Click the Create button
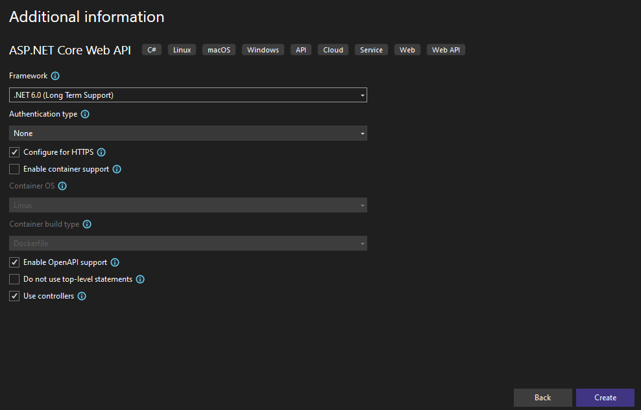Image resolution: width=641 pixels, height=410 pixels. pos(605,398)
